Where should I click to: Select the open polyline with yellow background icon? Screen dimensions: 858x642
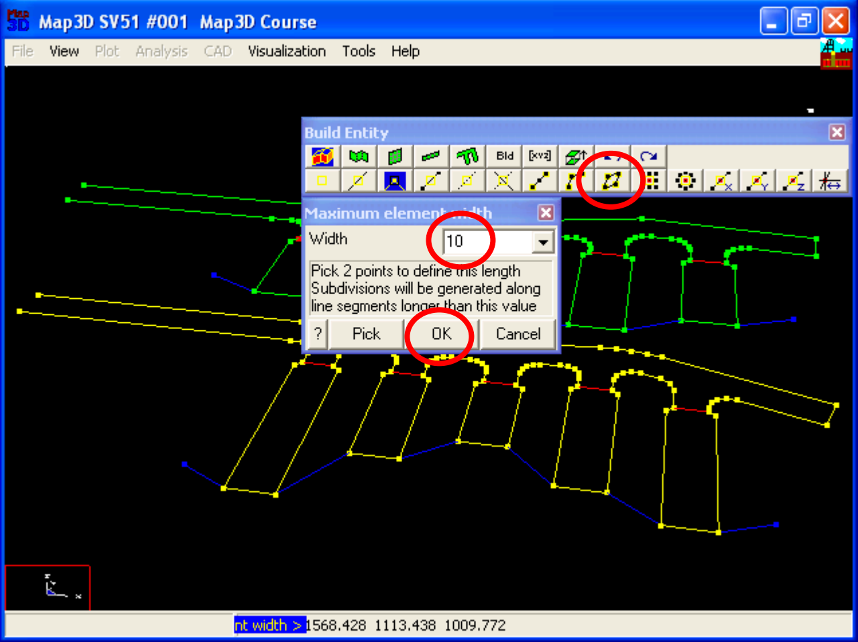pos(574,180)
